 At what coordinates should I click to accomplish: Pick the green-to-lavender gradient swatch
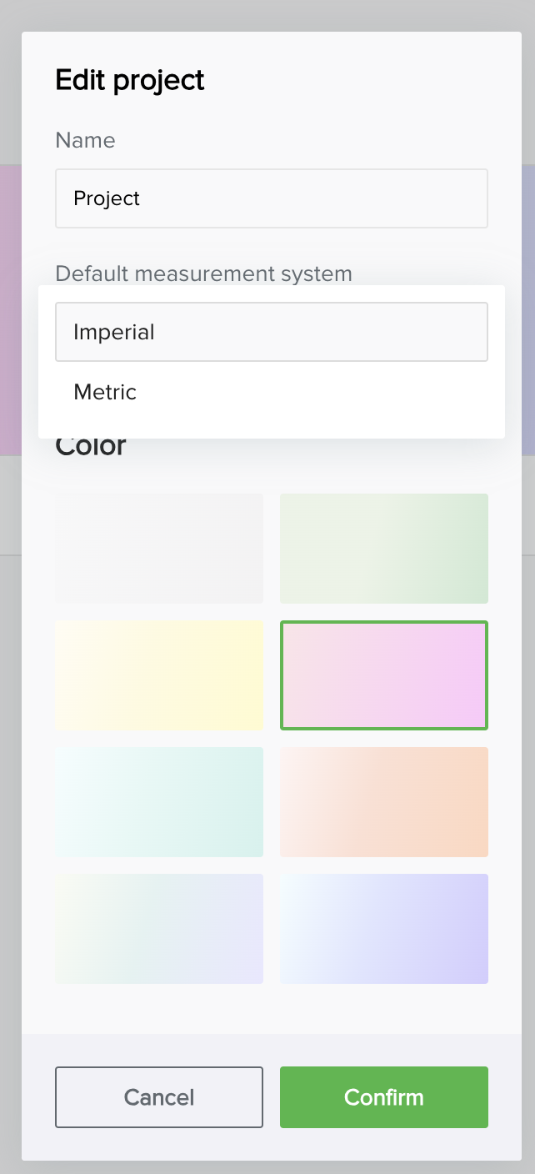(159, 929)
